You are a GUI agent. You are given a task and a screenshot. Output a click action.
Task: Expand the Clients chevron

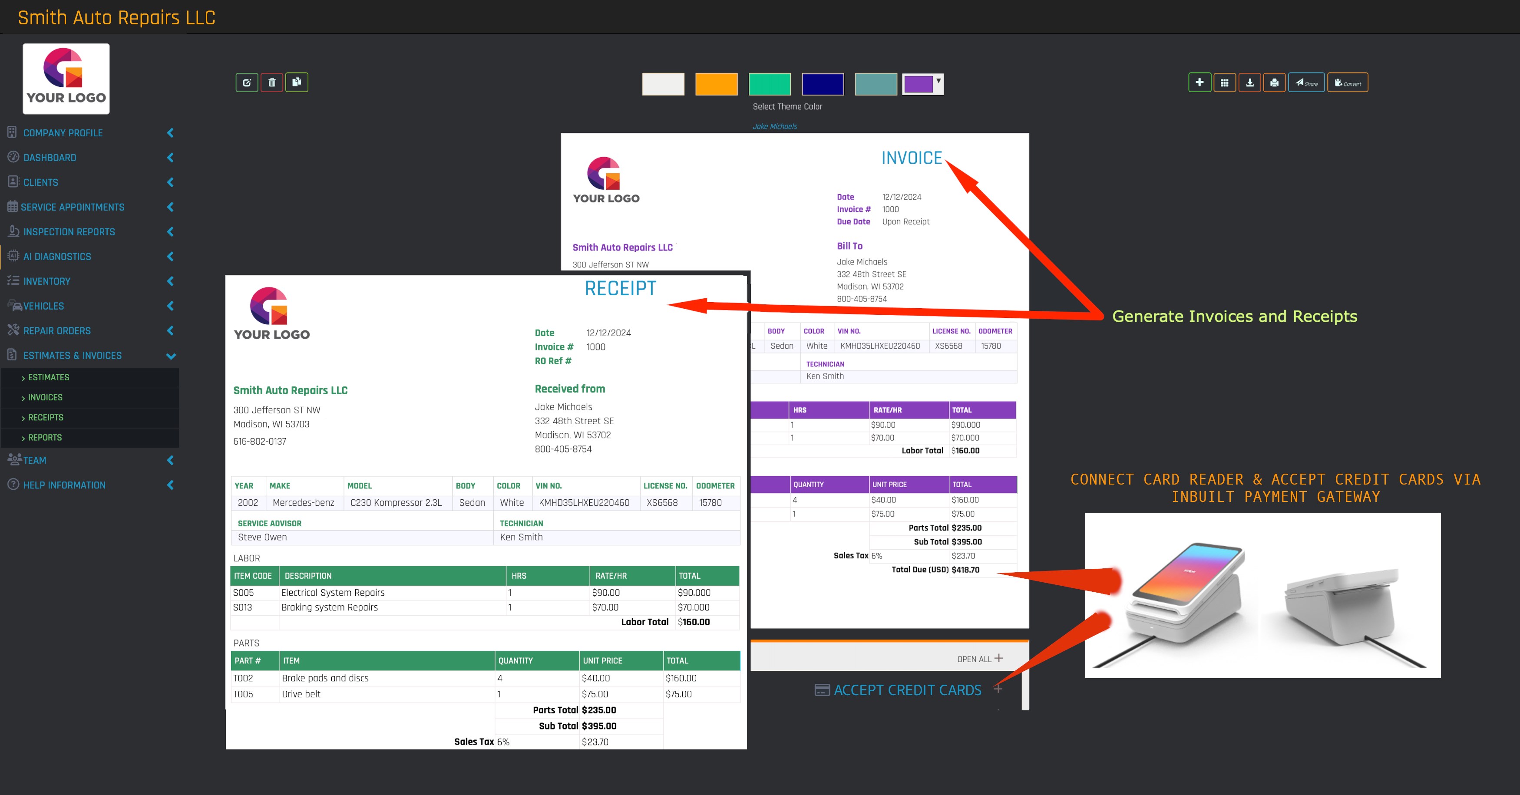click(x=171, y=182)
